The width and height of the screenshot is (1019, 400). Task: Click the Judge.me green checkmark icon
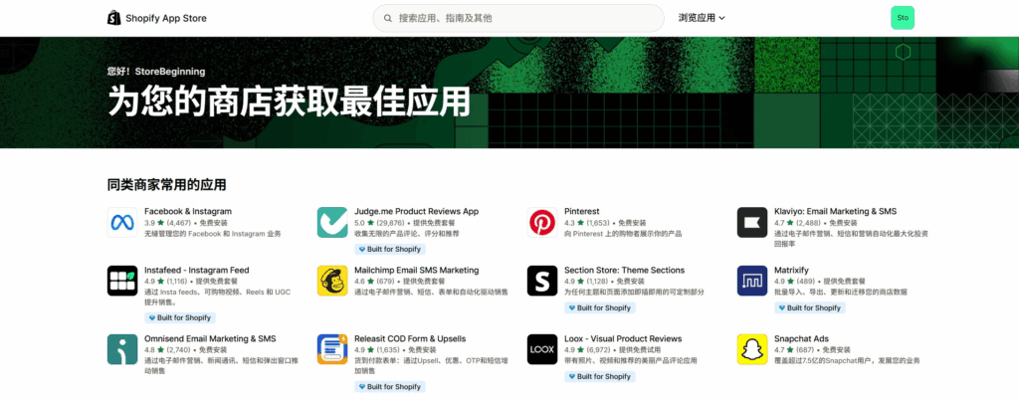[x=332, y=222]
